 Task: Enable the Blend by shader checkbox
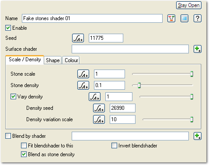8,136
